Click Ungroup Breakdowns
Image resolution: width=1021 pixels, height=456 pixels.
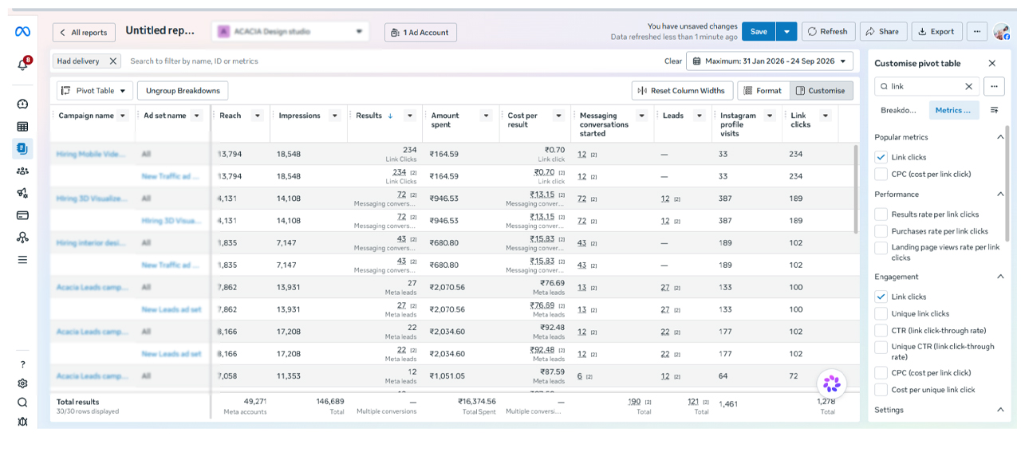pos(183,91)
